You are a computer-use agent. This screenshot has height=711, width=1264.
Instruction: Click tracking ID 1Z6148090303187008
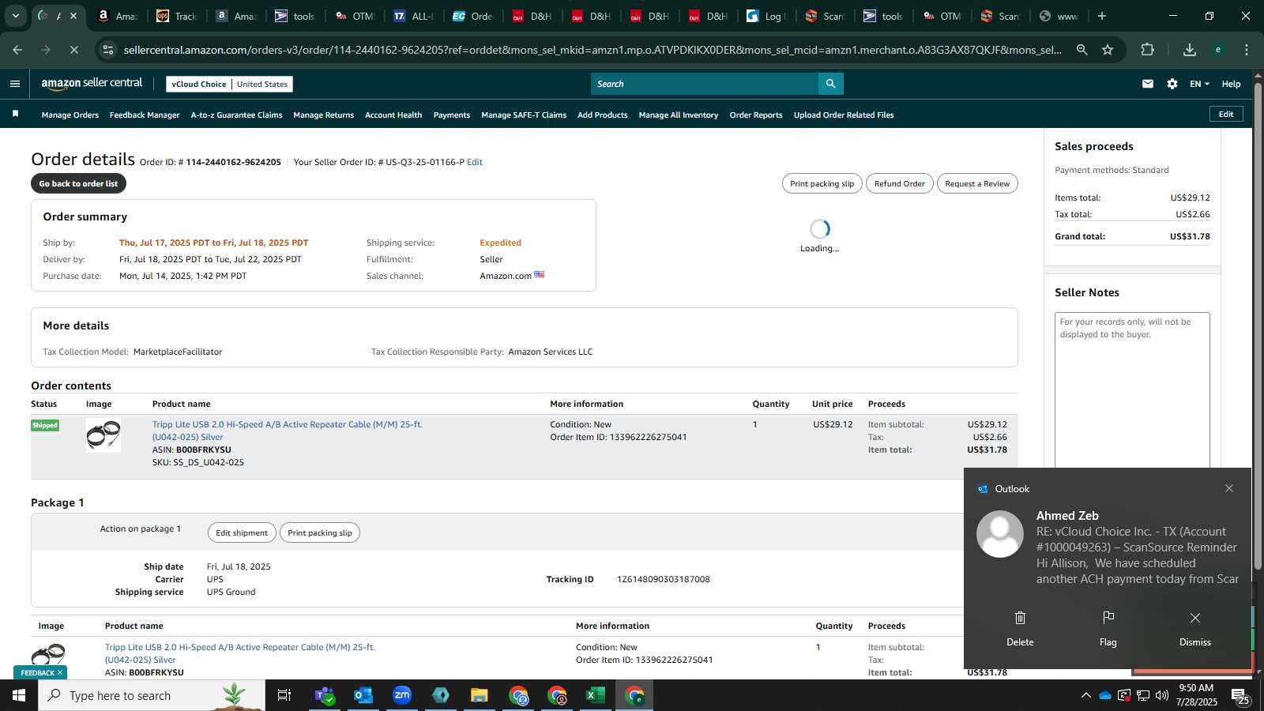pos(663,579)
